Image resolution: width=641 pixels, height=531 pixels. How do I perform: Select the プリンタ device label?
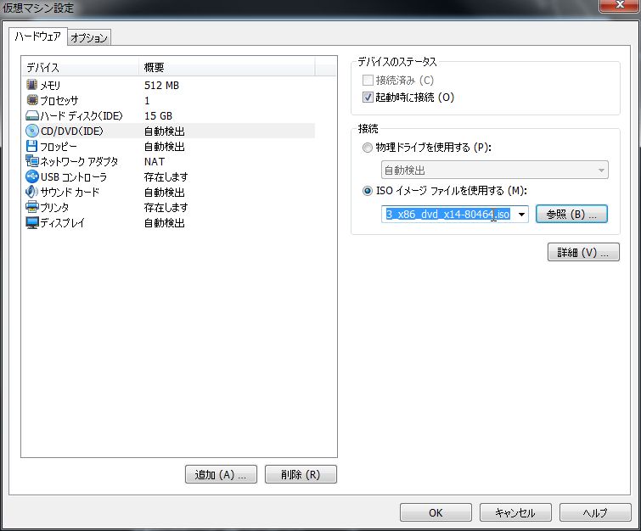(x=54, y=208)
